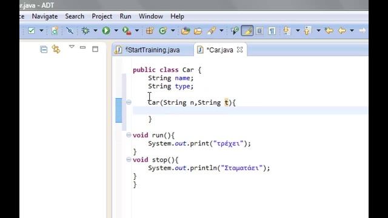Viewport: 388px width, 218px height.
Task: Click the New Java Class green C icon
Action: click(162, 31)
